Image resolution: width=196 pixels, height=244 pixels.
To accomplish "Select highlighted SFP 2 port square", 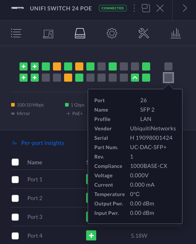I will 168,78.
